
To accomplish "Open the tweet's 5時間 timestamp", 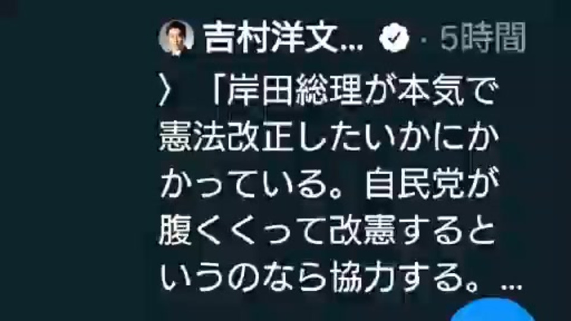I will point(483,37).
